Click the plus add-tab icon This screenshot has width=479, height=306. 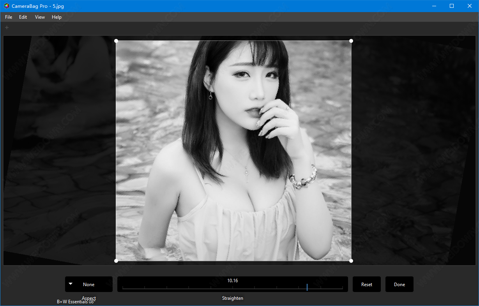click(7, 27)
